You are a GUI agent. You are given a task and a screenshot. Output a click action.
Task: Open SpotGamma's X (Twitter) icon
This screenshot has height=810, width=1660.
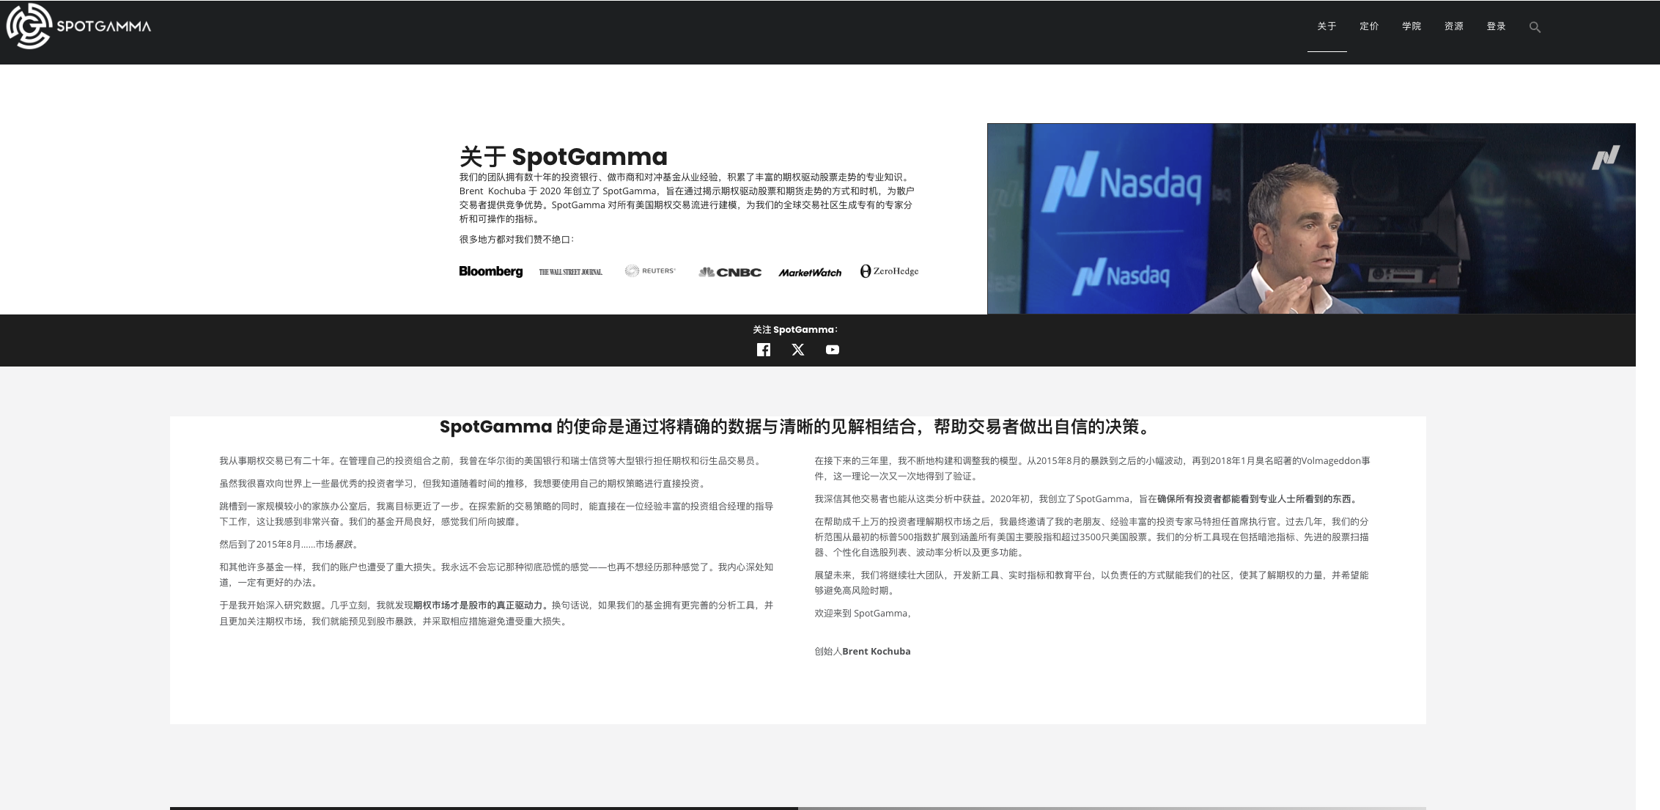tap(798, 350)
